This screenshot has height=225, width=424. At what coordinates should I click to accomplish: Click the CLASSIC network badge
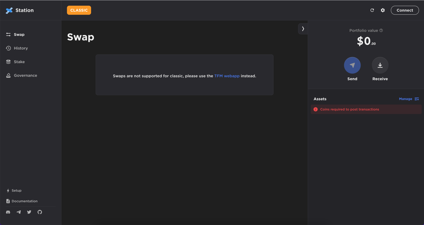[79, 10]
